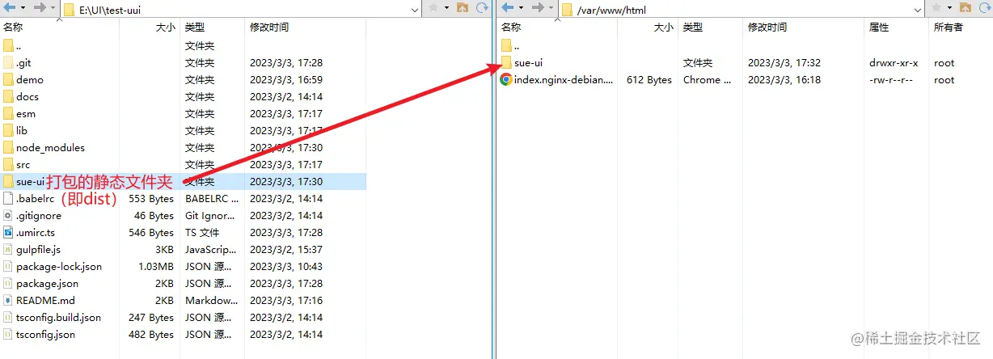Open forward history dropdown in remote pane
Screen dimensions: 993x359
coord(552,8)
